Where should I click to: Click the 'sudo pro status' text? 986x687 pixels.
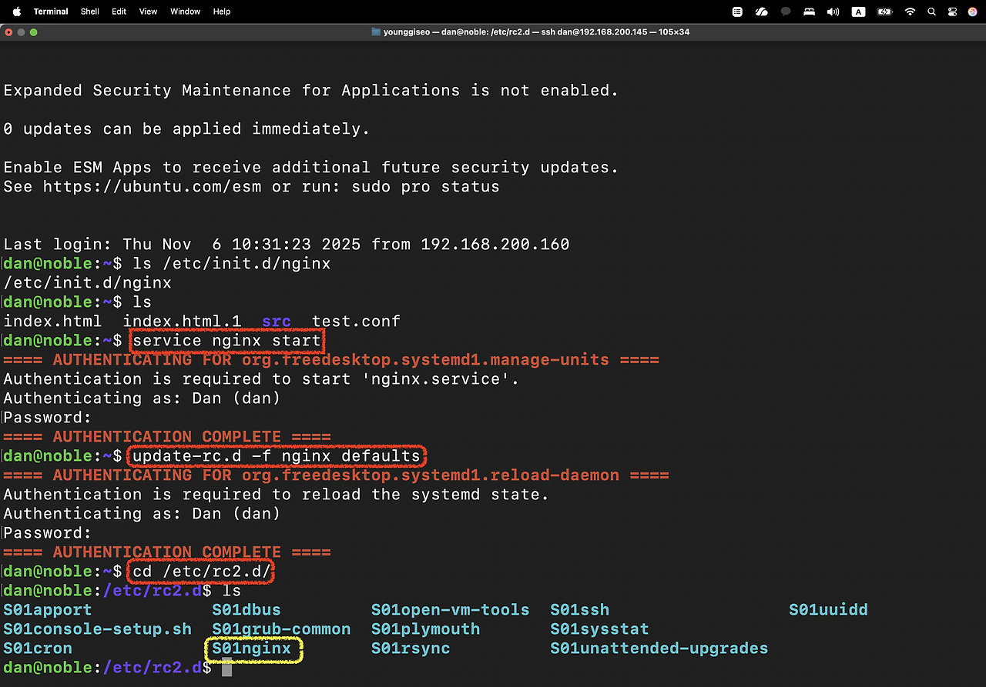[425, 187]
